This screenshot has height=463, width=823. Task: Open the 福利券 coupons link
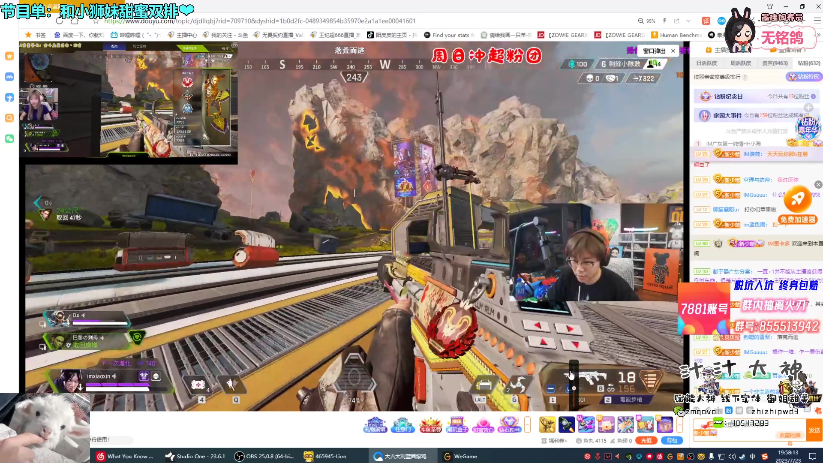pyautogui.click(x=554, y=441)
